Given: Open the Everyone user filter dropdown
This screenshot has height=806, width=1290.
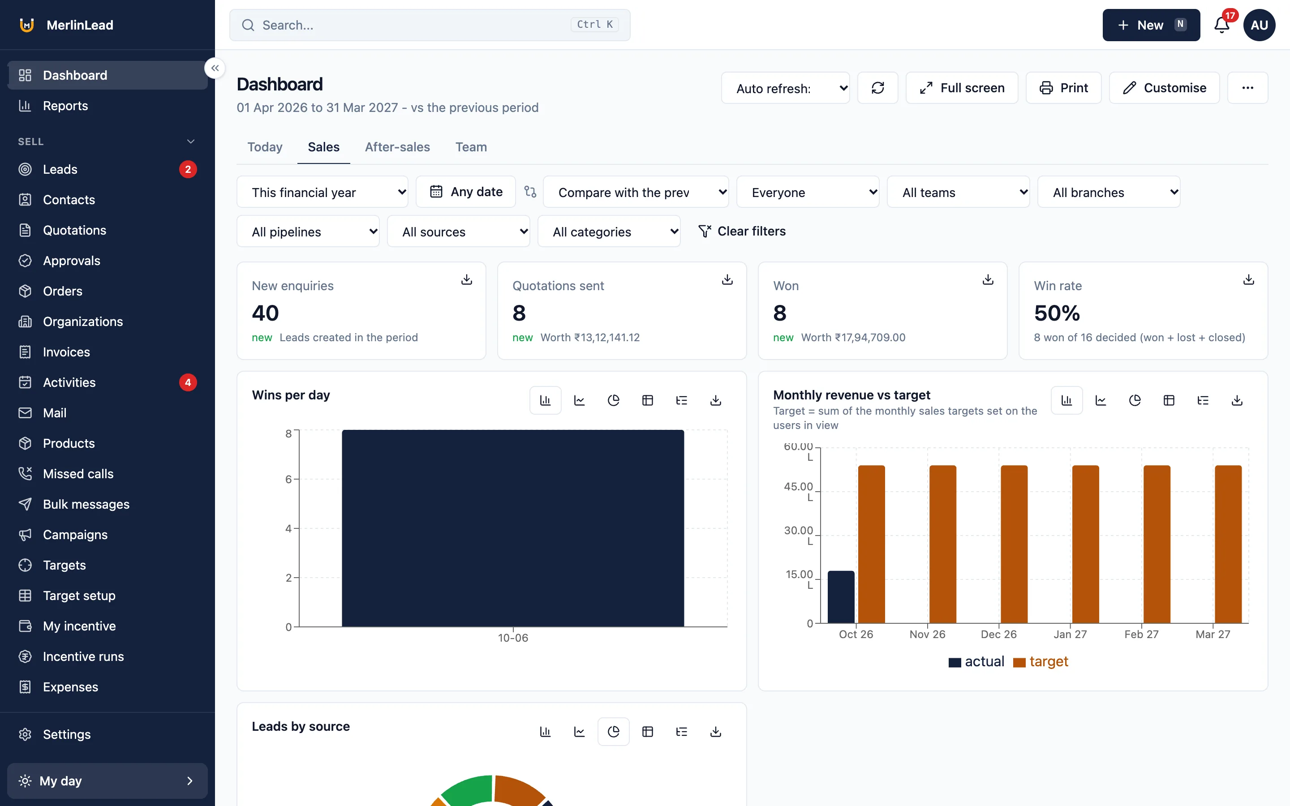Looking at the screenshot, I should pyautogui.click(x=808, y=192).
